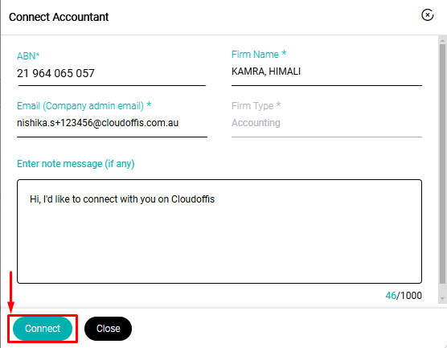This screenshot has width=447, height=348.
Task: Click the Firm Name * label
Action: pyautogui.click(x=259, y=54)
